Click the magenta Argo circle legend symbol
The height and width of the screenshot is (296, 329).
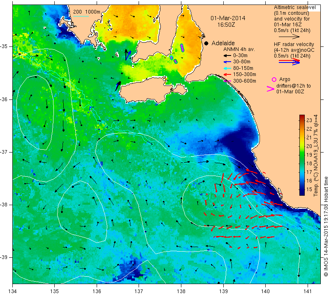[274, 79]
